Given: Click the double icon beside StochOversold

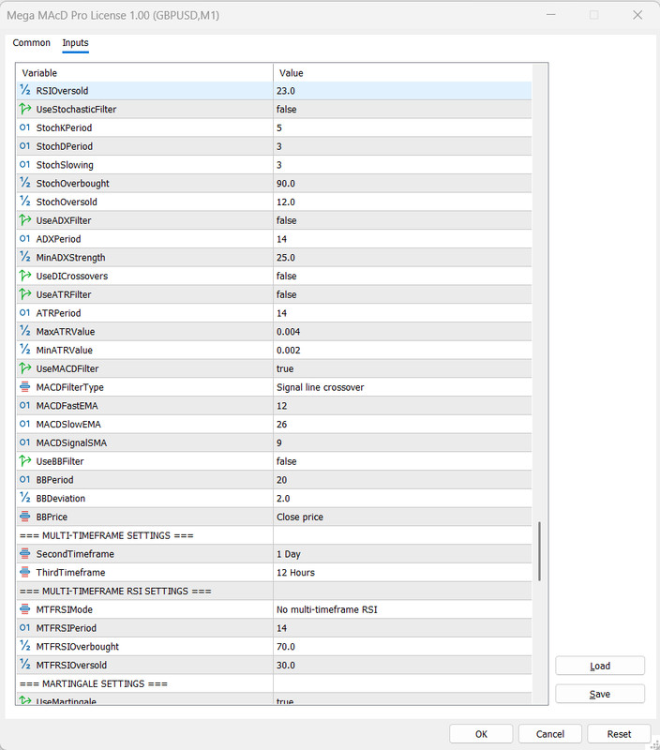Looking at the screenshot, I should tap(25, 202).
